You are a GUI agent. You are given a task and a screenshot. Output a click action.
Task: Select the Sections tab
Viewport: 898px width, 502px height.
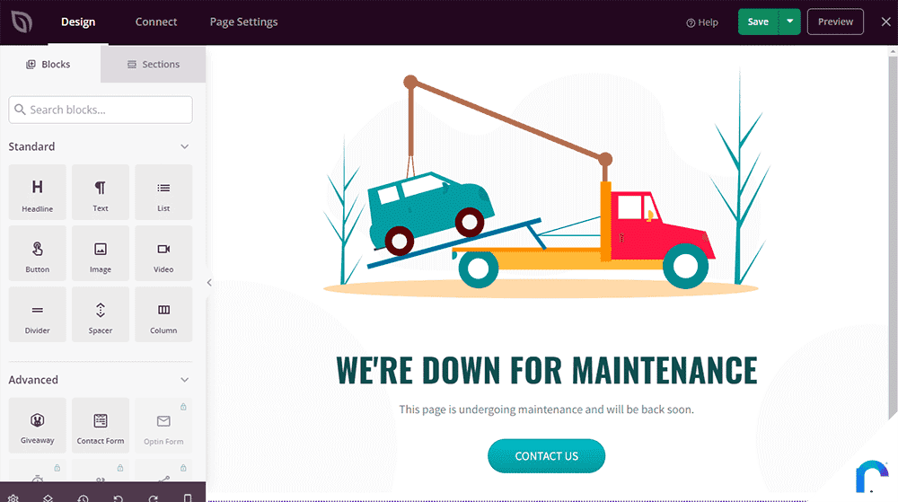pyautogui.click(x=154, y=64)
